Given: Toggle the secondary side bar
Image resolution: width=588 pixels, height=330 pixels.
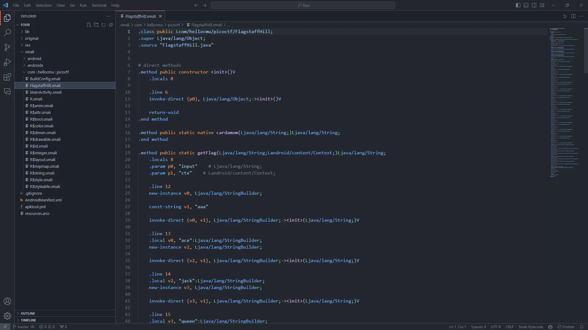Looking at the screenshot, I should (x=534, y=5).
